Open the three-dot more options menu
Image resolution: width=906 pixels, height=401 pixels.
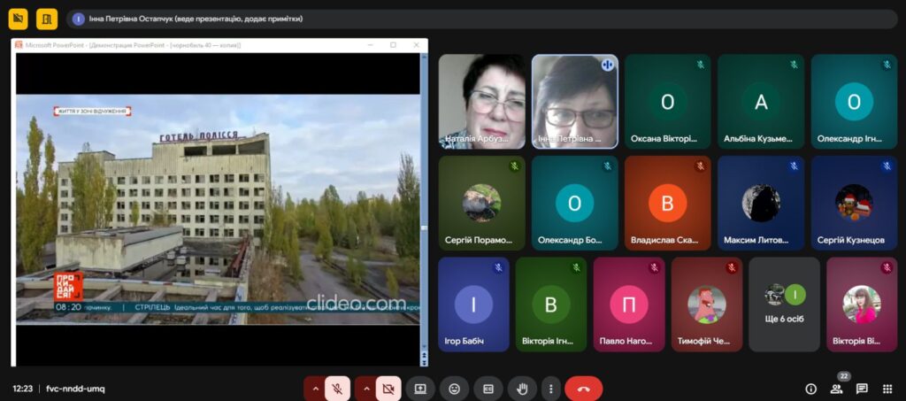[551, 389]
